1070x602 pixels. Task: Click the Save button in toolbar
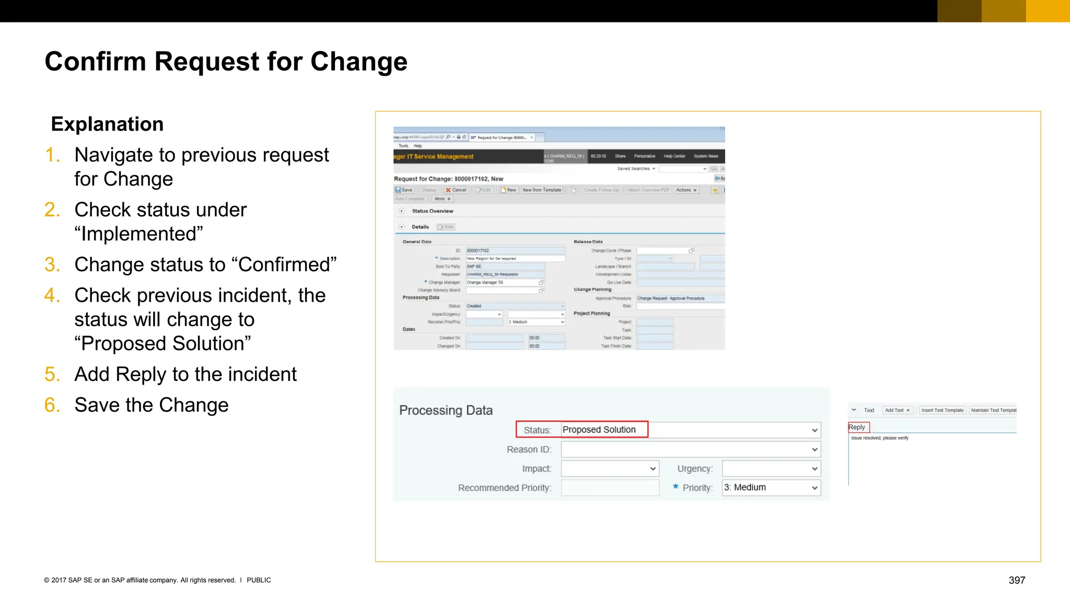[404, 190]
